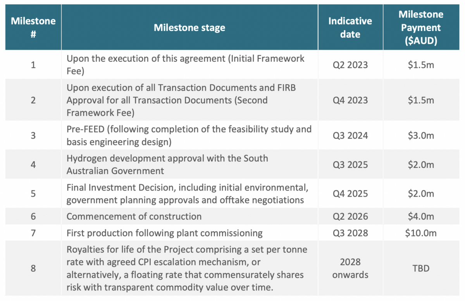Select the Initial Framework Fee description cell

point(189,65)
